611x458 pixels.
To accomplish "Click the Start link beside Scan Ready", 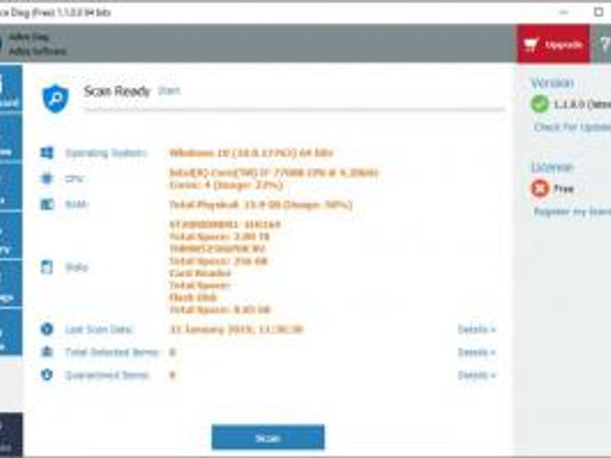I will [x=169, y=91].
